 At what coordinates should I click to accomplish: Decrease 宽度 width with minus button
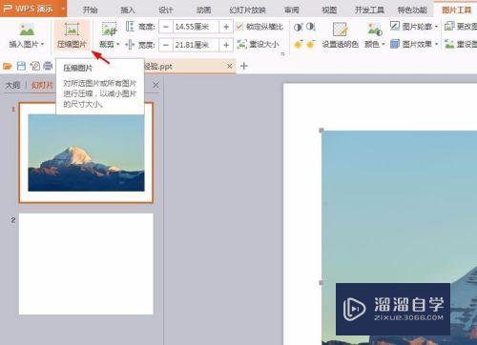[166, 45]
